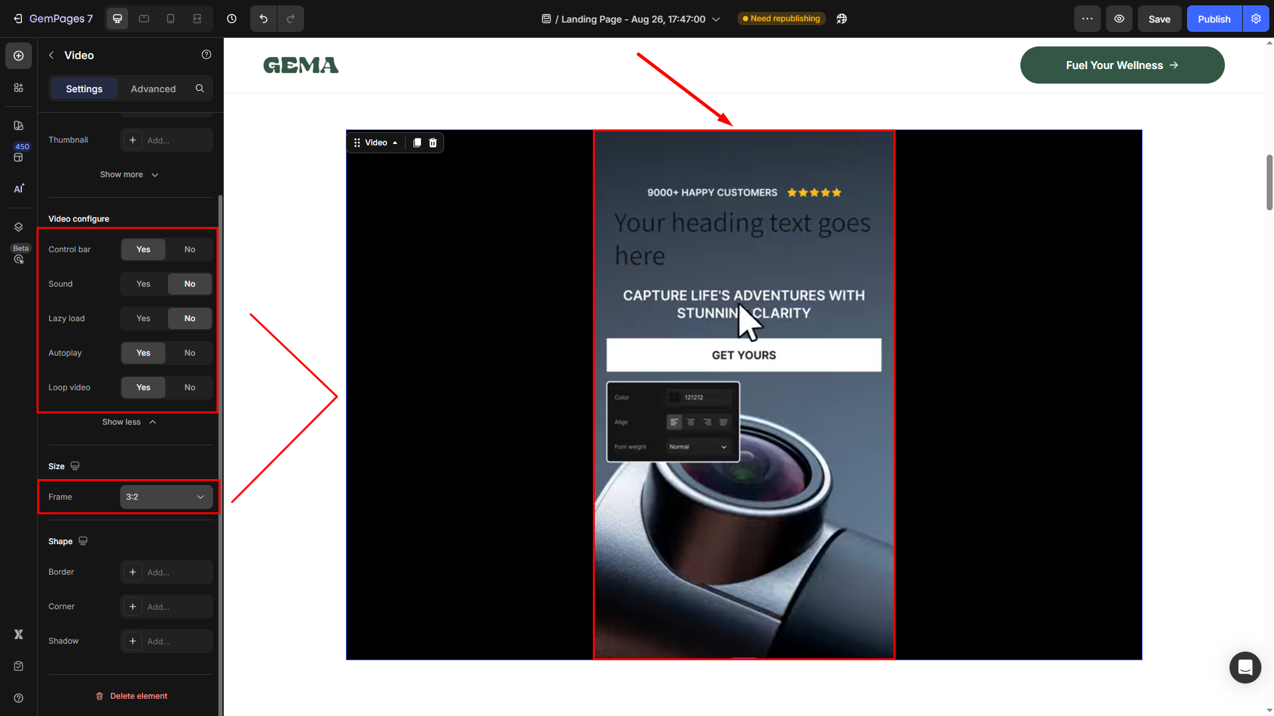
Task: Go back from the Video panel
Action: click(51, 55)
